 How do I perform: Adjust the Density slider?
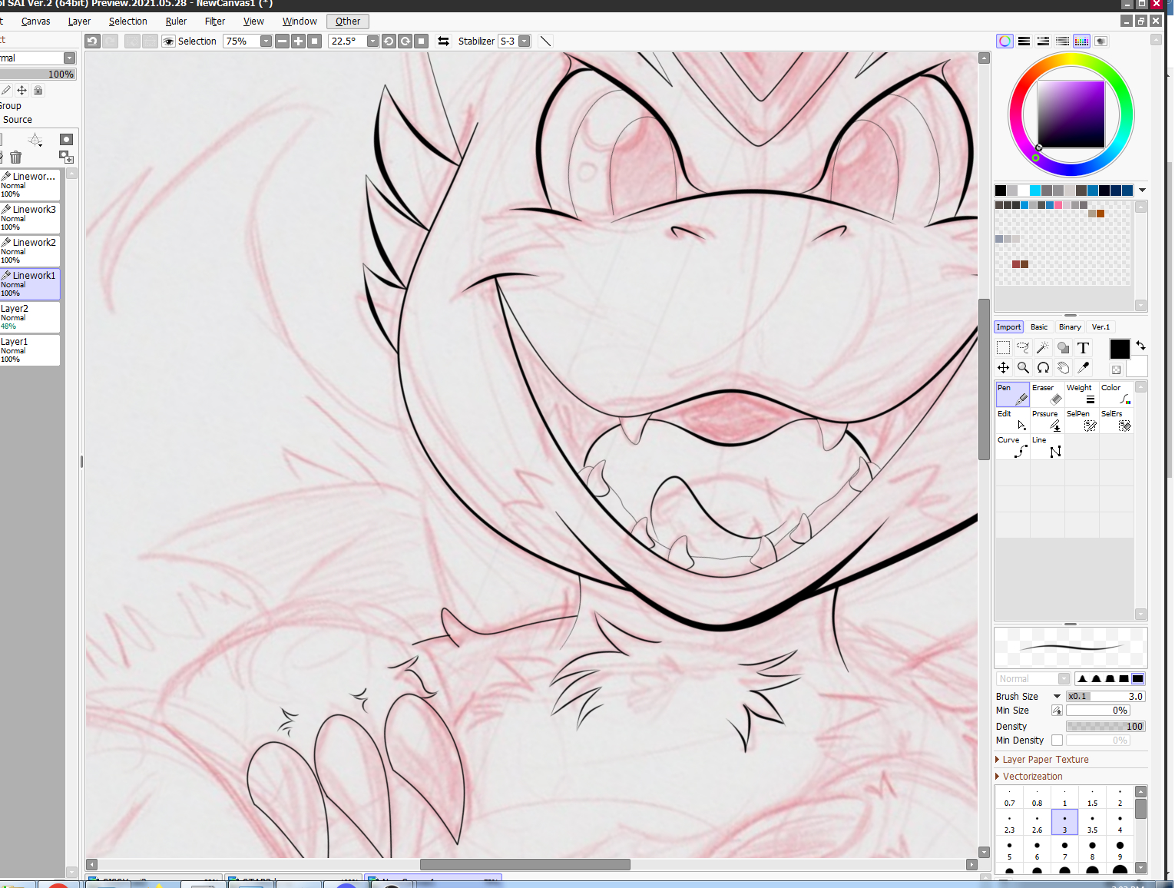coord(1106,727)
